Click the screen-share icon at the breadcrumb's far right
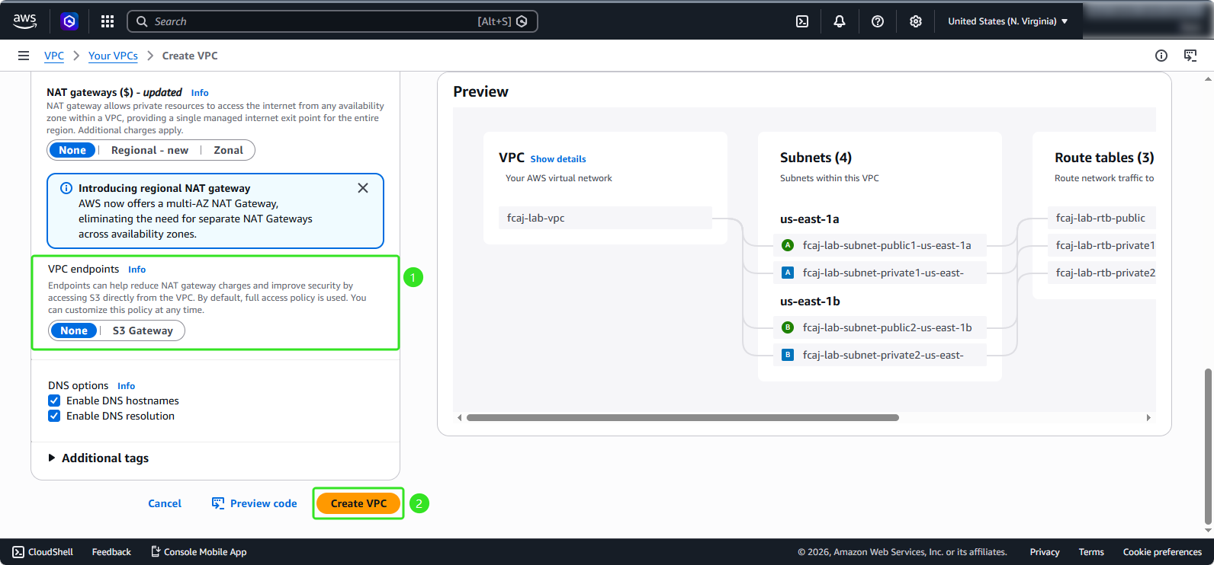 point(1190,56)
